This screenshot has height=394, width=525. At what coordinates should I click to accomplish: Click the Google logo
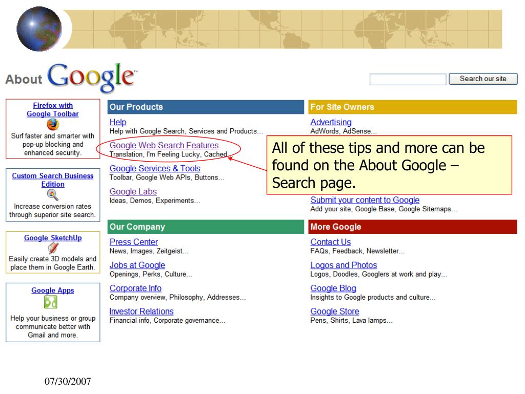pos(92,77)
